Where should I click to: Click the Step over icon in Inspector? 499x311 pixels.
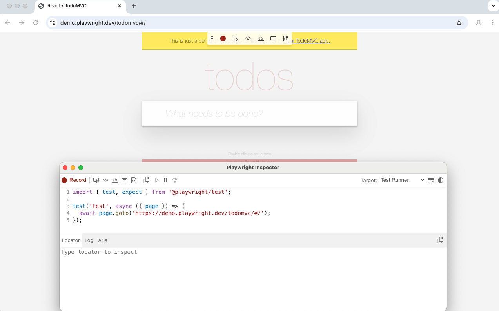point(175,180)
